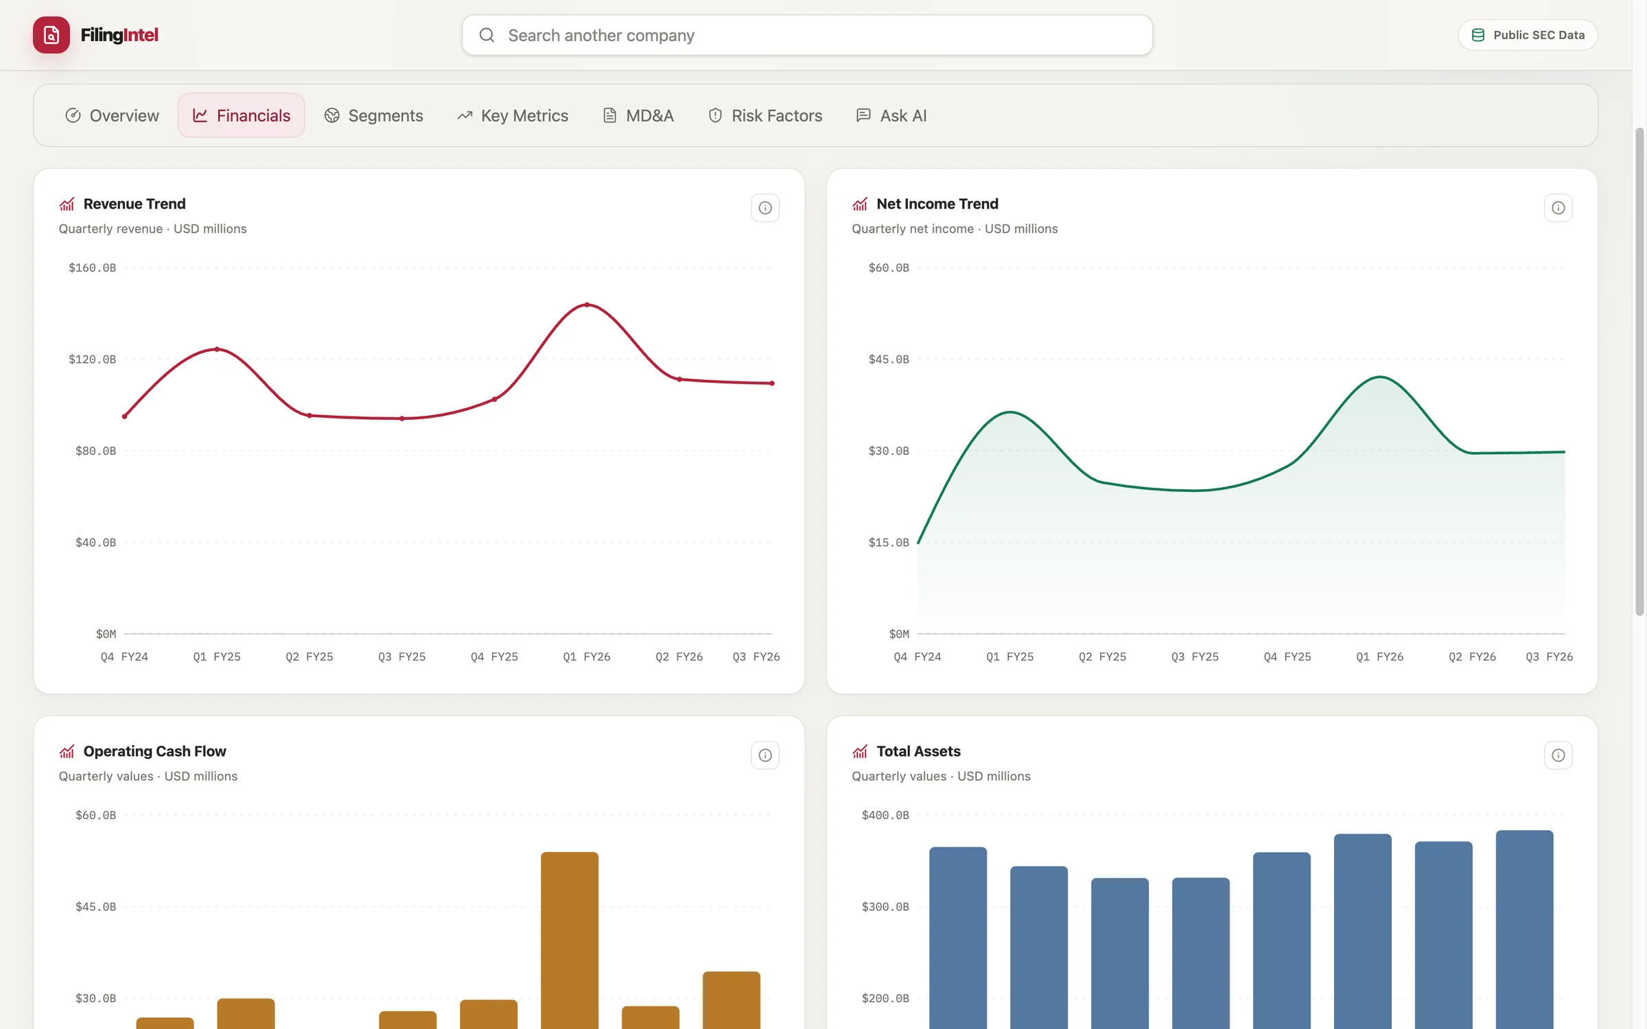1647x1029 pixels.
Task: Click the page vertical scrollbar
Action: pos(1639,370)
